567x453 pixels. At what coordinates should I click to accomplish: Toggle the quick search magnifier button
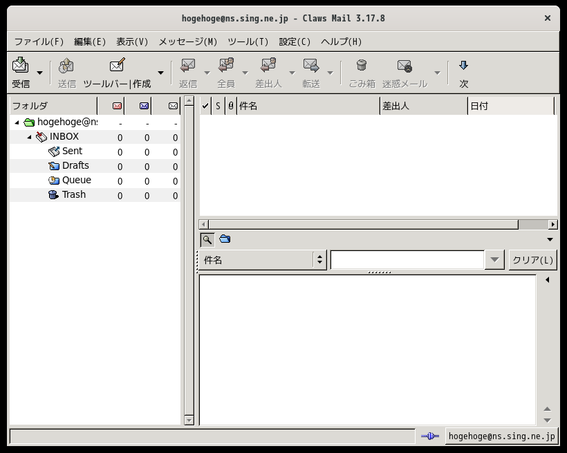(x=207, y=239)
